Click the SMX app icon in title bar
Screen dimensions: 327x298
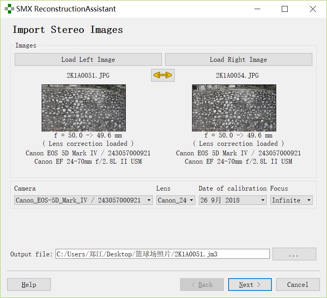[9, 9]
